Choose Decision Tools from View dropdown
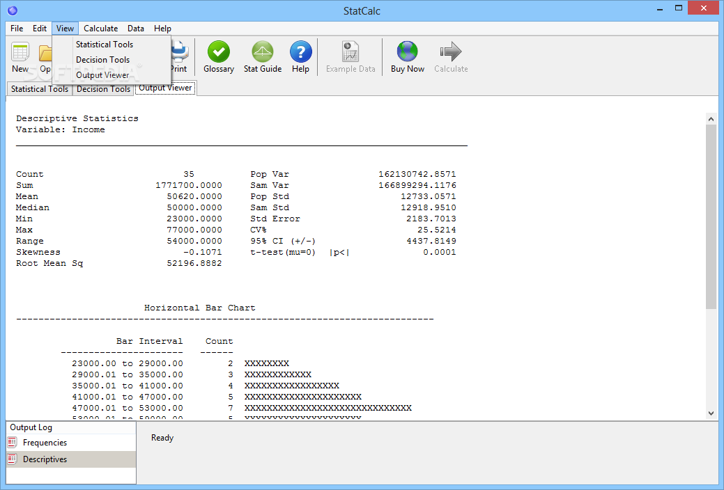Viewport: 724px width, 490px height. [x=111, y=60]
